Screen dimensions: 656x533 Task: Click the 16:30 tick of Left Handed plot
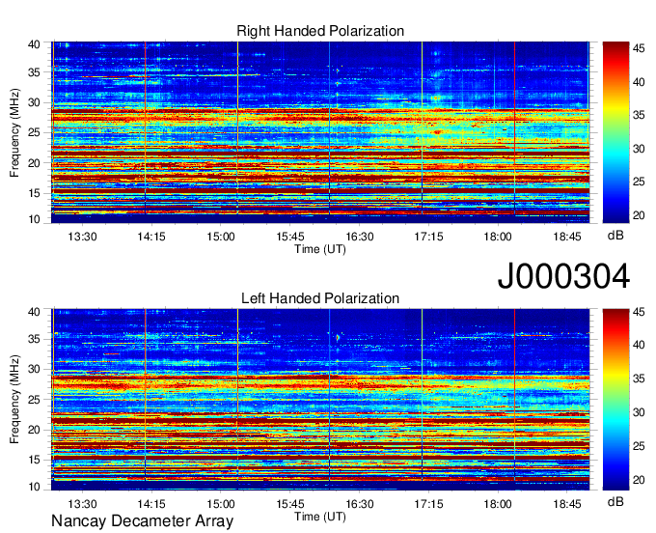point(360,504)
